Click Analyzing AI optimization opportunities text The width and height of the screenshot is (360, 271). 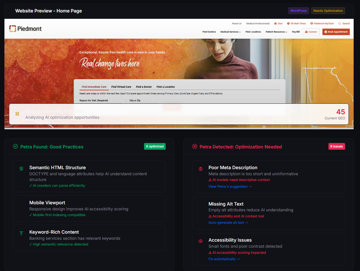[62, 117]
